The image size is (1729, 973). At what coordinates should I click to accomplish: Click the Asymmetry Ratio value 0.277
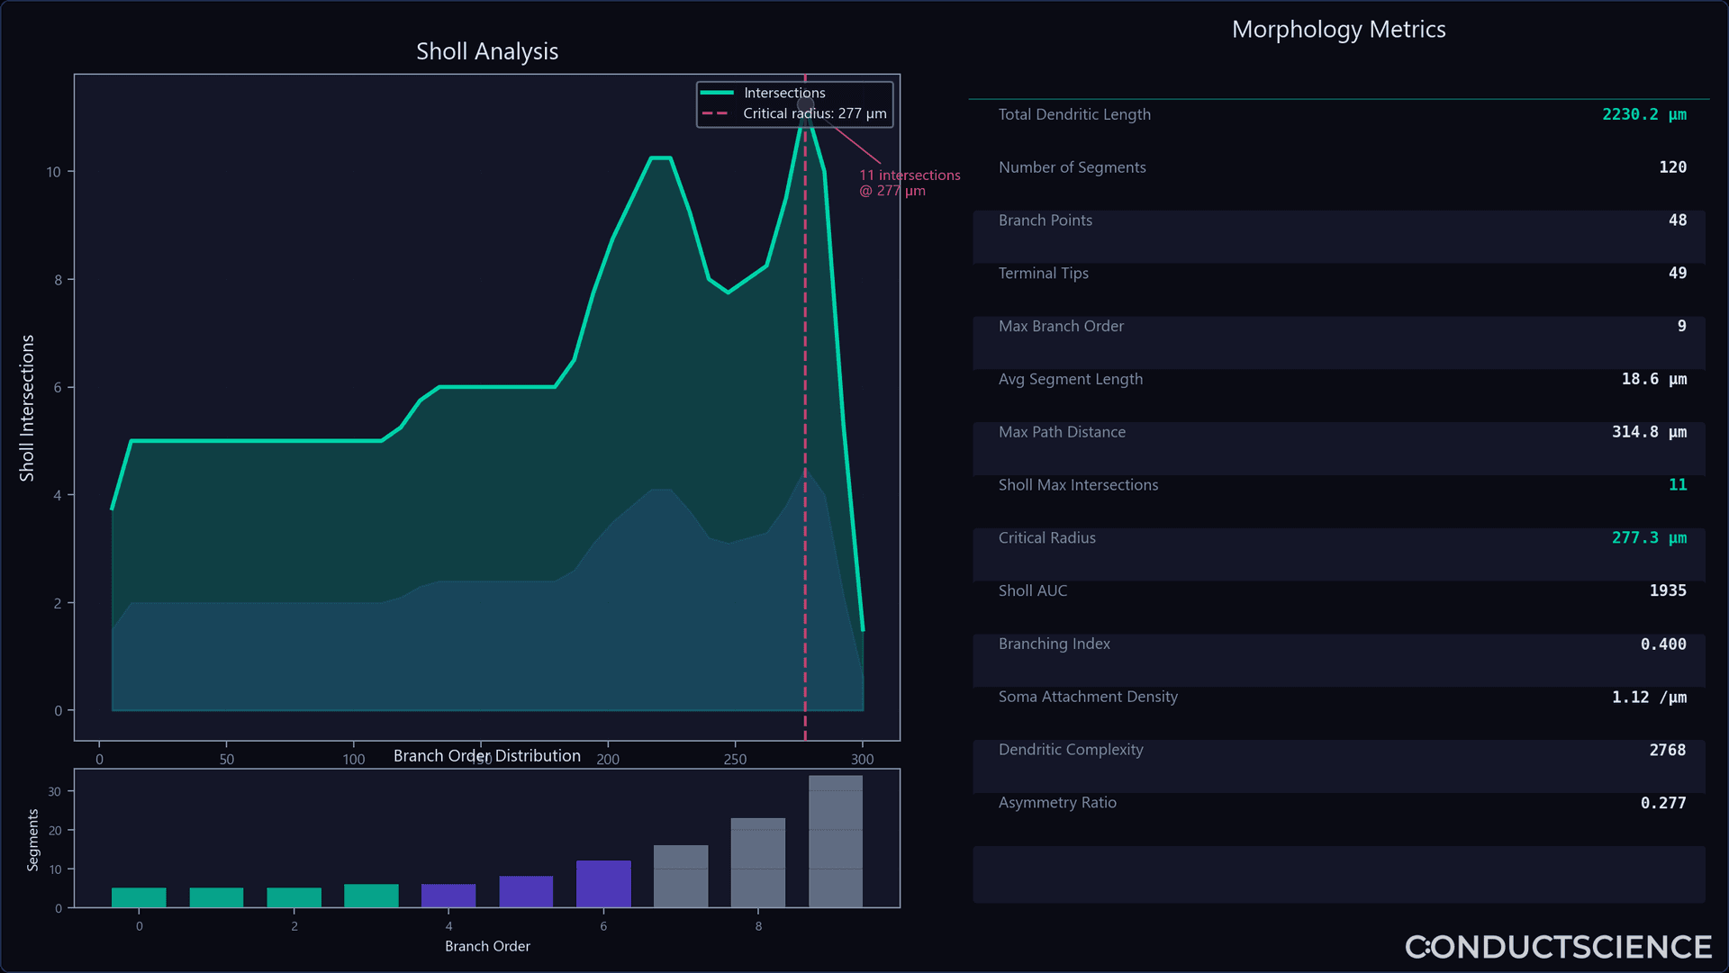click(x=1663, y=804)
